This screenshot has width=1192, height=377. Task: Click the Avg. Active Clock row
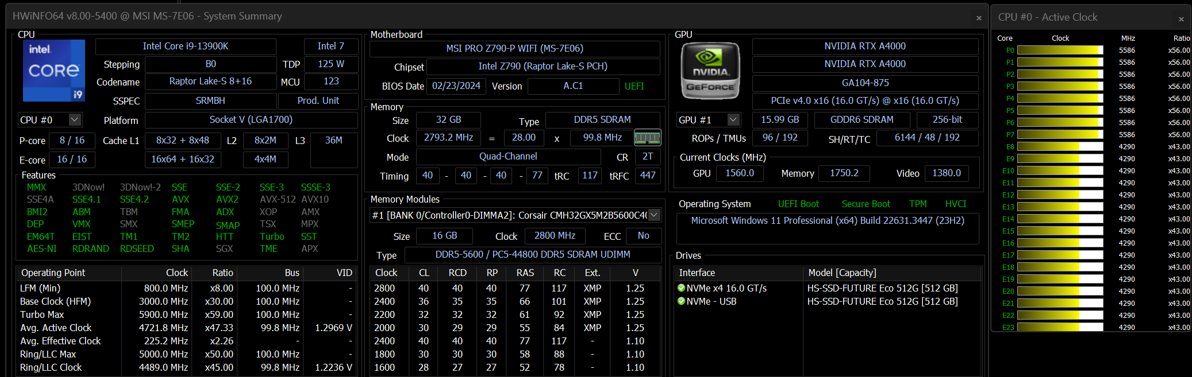[186, 328]
